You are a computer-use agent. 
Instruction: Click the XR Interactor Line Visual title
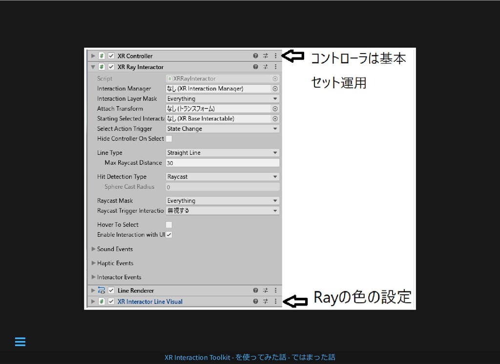pos(150,302)
